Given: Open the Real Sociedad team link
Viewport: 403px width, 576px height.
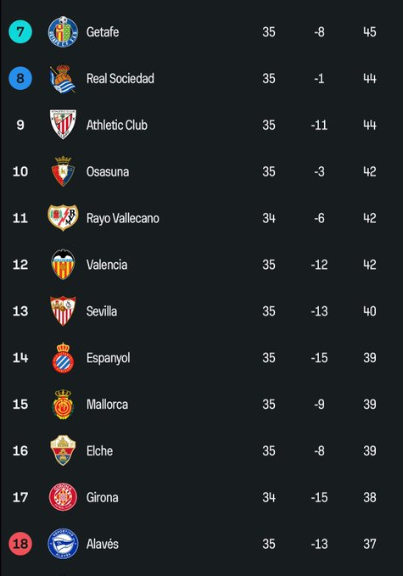Looking at the screenshot, I should tap(120, 79).
